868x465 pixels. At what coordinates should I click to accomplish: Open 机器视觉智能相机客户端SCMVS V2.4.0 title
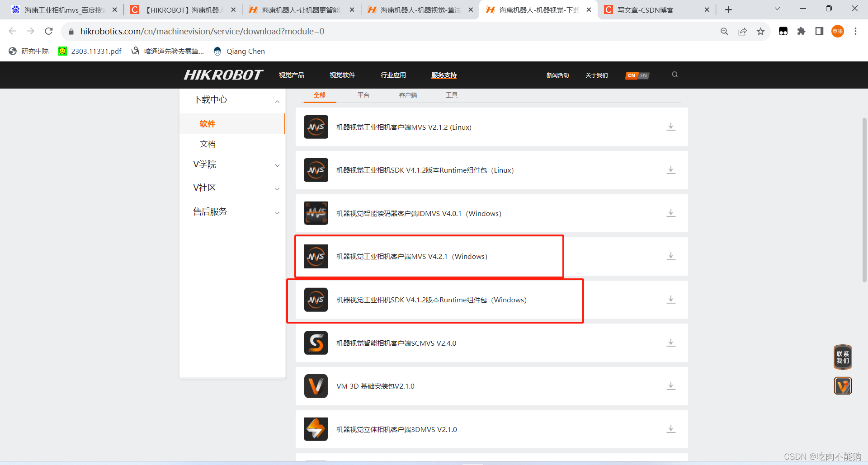pos(396,343)
